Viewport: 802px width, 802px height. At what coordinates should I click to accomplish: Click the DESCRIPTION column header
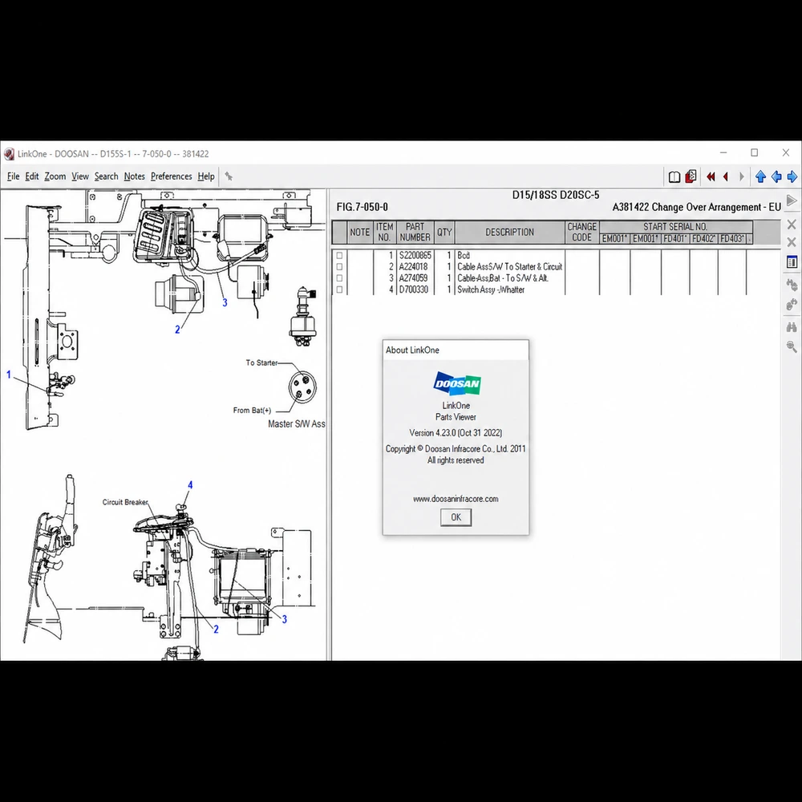[509, 233]
